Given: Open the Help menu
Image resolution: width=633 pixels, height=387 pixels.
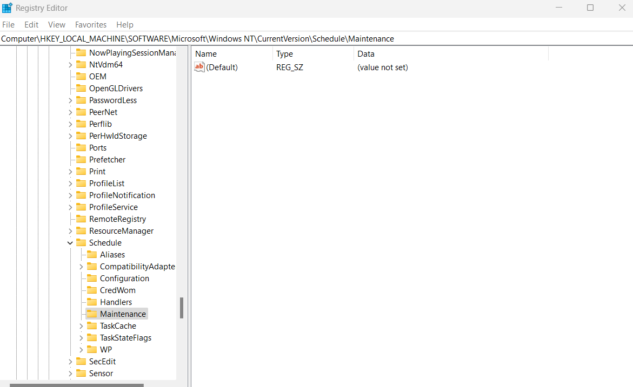Looking at the screenshot, I should pyautogui.click(x=125, y=25).
